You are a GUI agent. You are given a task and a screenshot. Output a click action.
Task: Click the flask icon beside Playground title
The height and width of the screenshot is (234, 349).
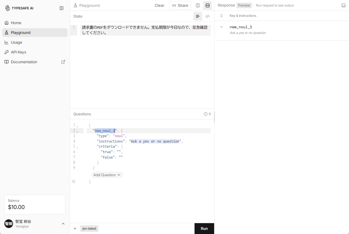pyautogui.click(x=75, y=5)
